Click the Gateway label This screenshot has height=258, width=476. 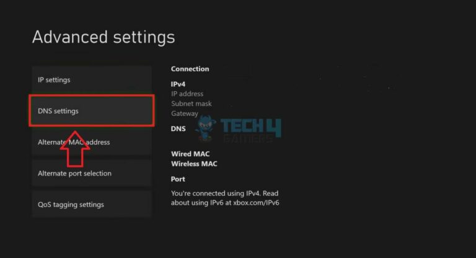(185, 113)
